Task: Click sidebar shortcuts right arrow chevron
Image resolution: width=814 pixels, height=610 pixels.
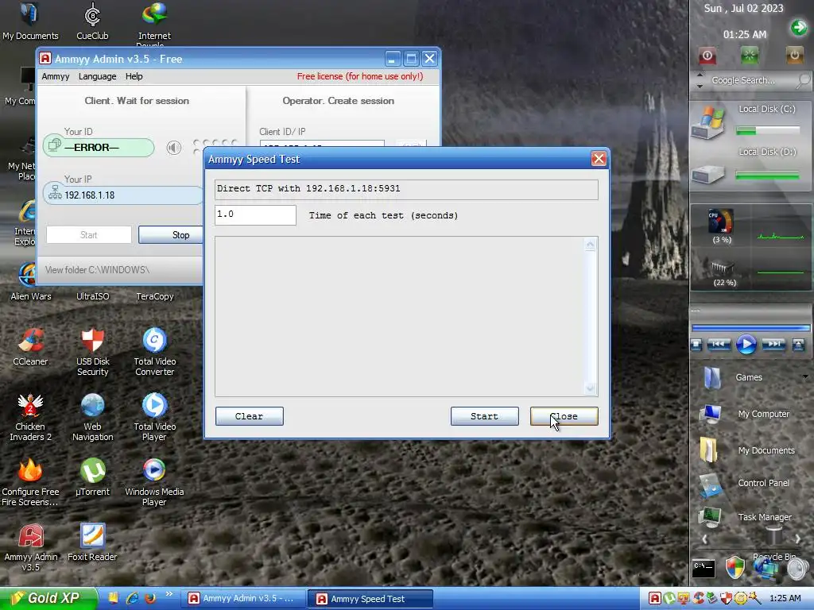Action: [798, 539]
